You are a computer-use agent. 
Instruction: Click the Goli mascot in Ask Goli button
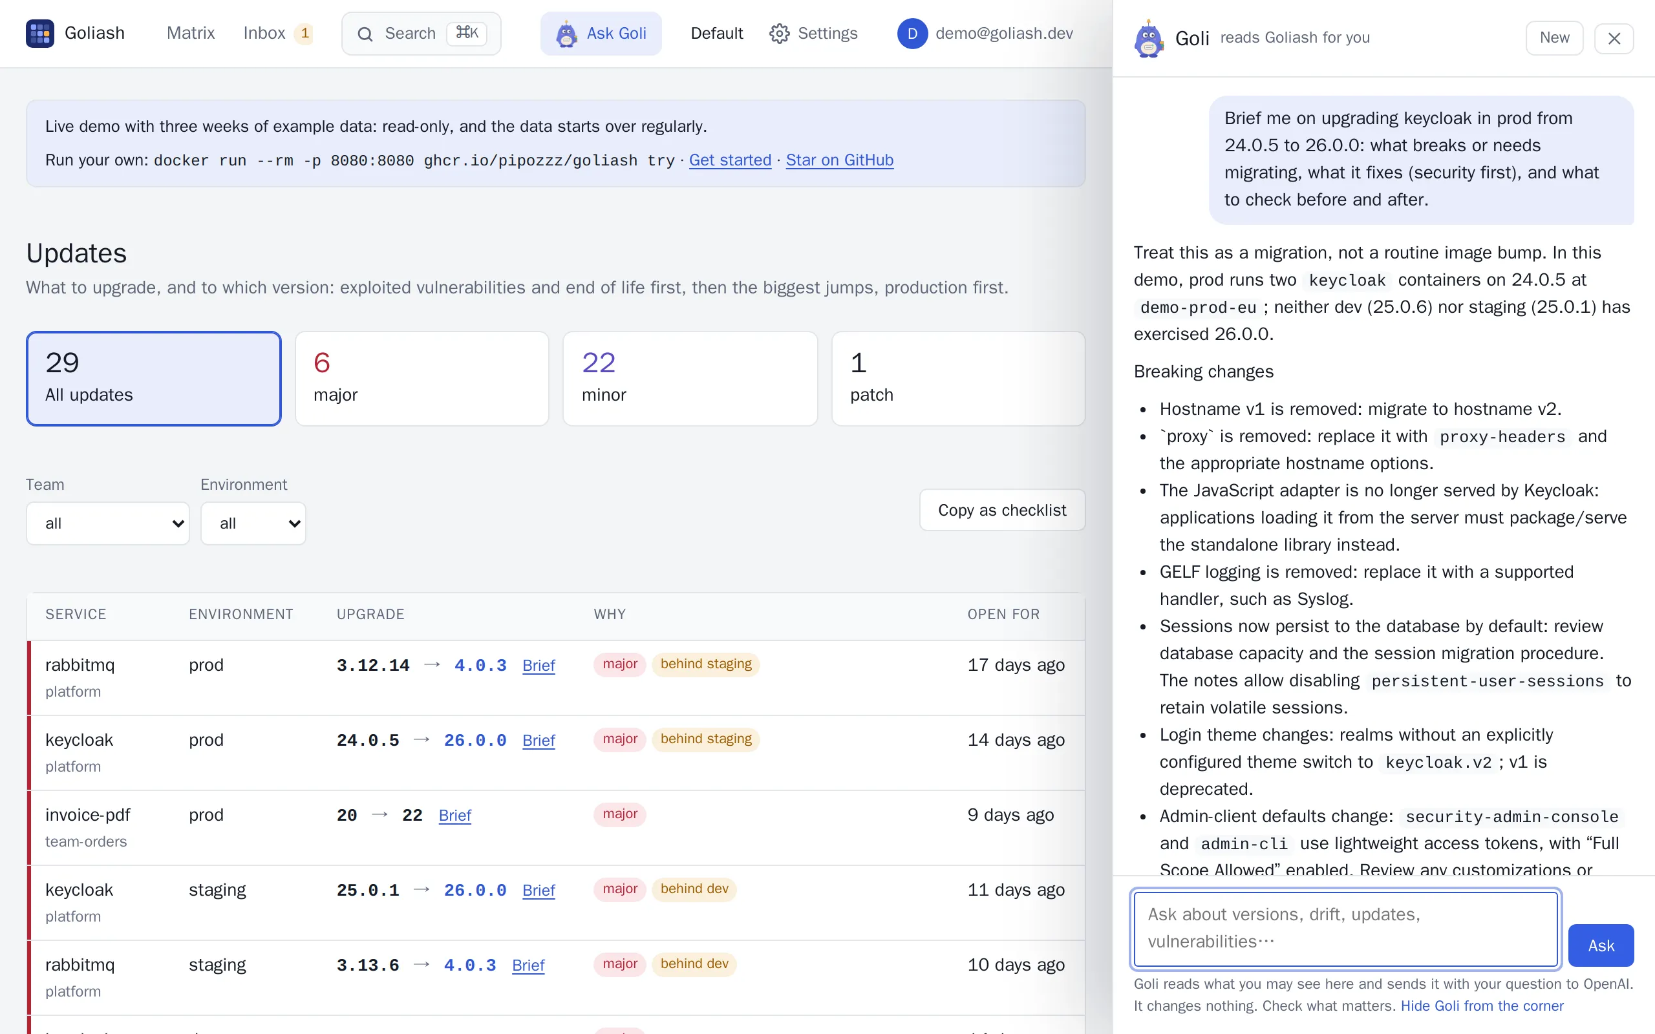[x=566, y=34]
